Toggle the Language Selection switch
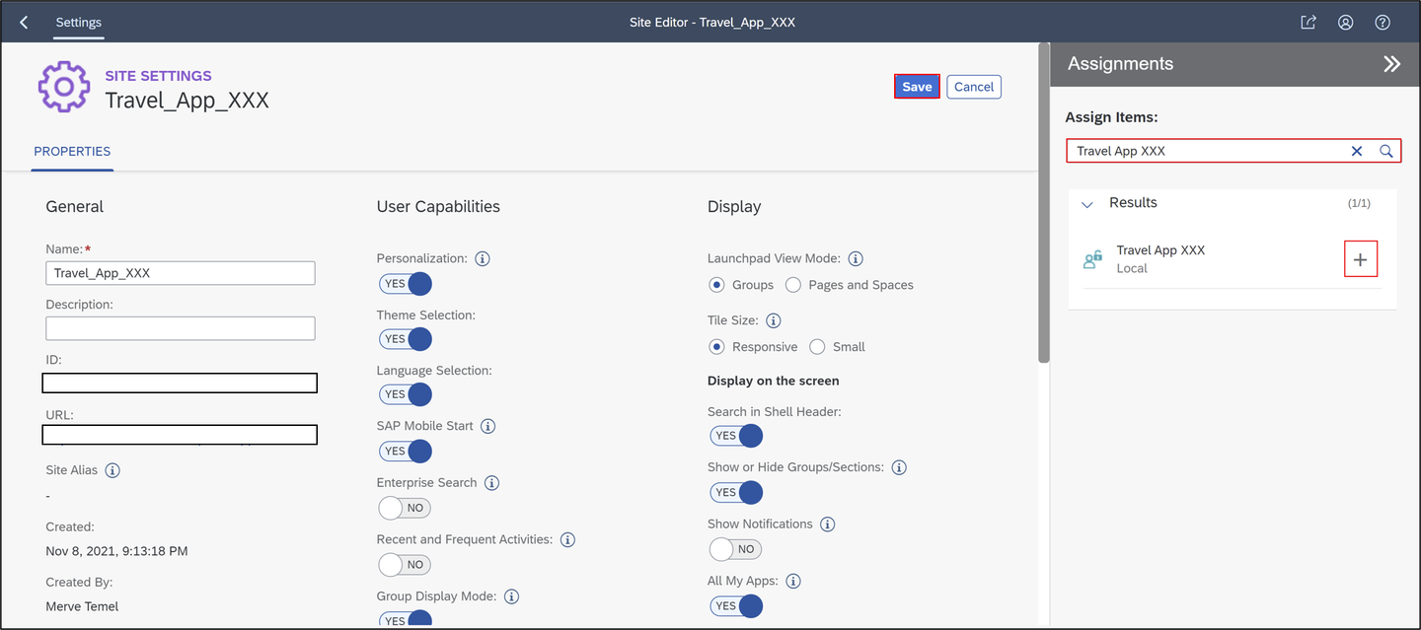 [x=406, y=394]
